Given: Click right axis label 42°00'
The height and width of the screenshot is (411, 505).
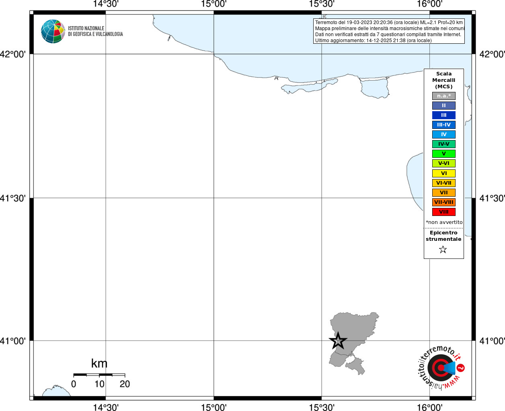Looking at the screenshot, I should [x=492, y=54].
